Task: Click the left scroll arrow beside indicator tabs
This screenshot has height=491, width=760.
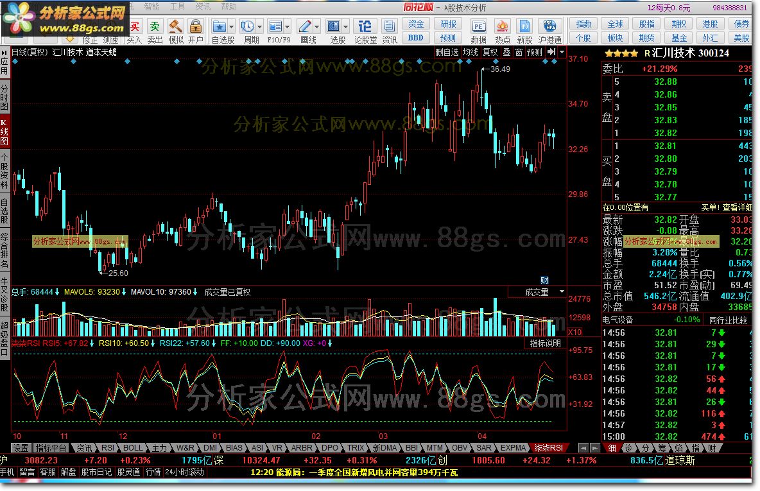Action: click(583, 449)
